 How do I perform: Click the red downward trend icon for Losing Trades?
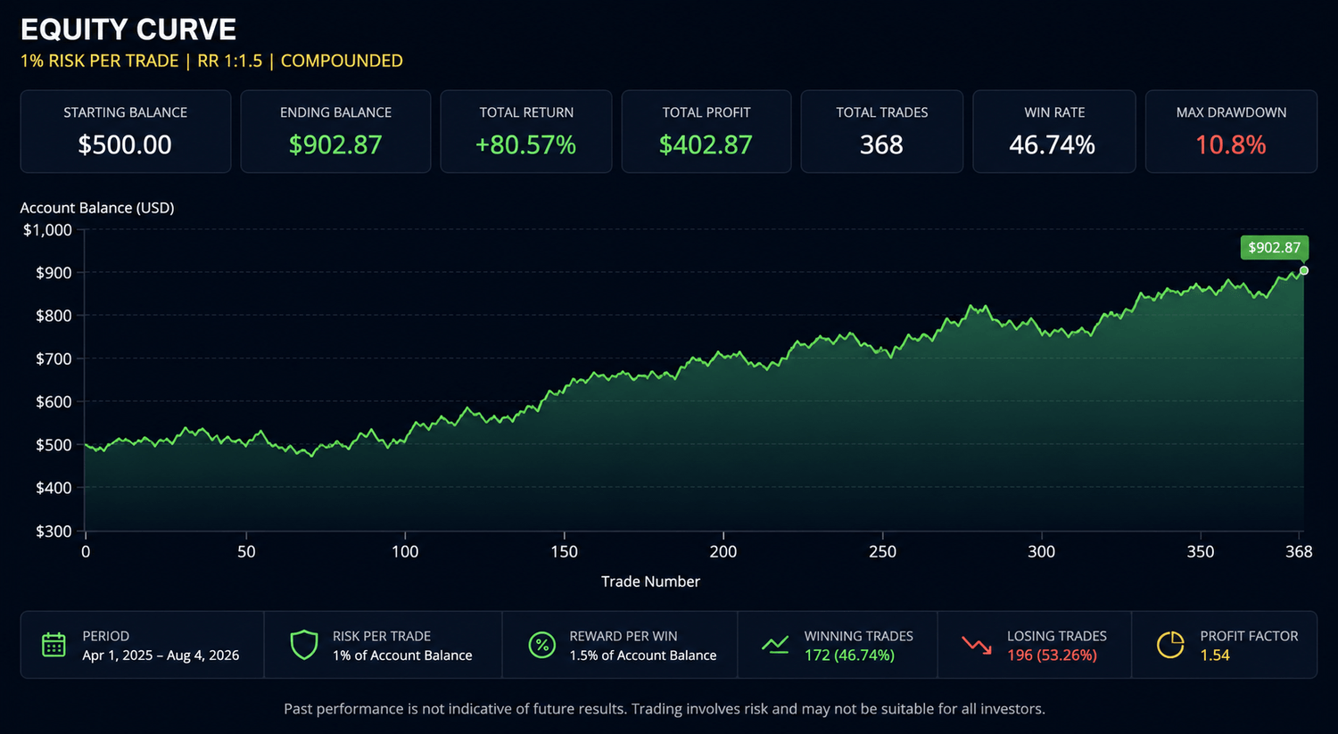coord(977,645)
